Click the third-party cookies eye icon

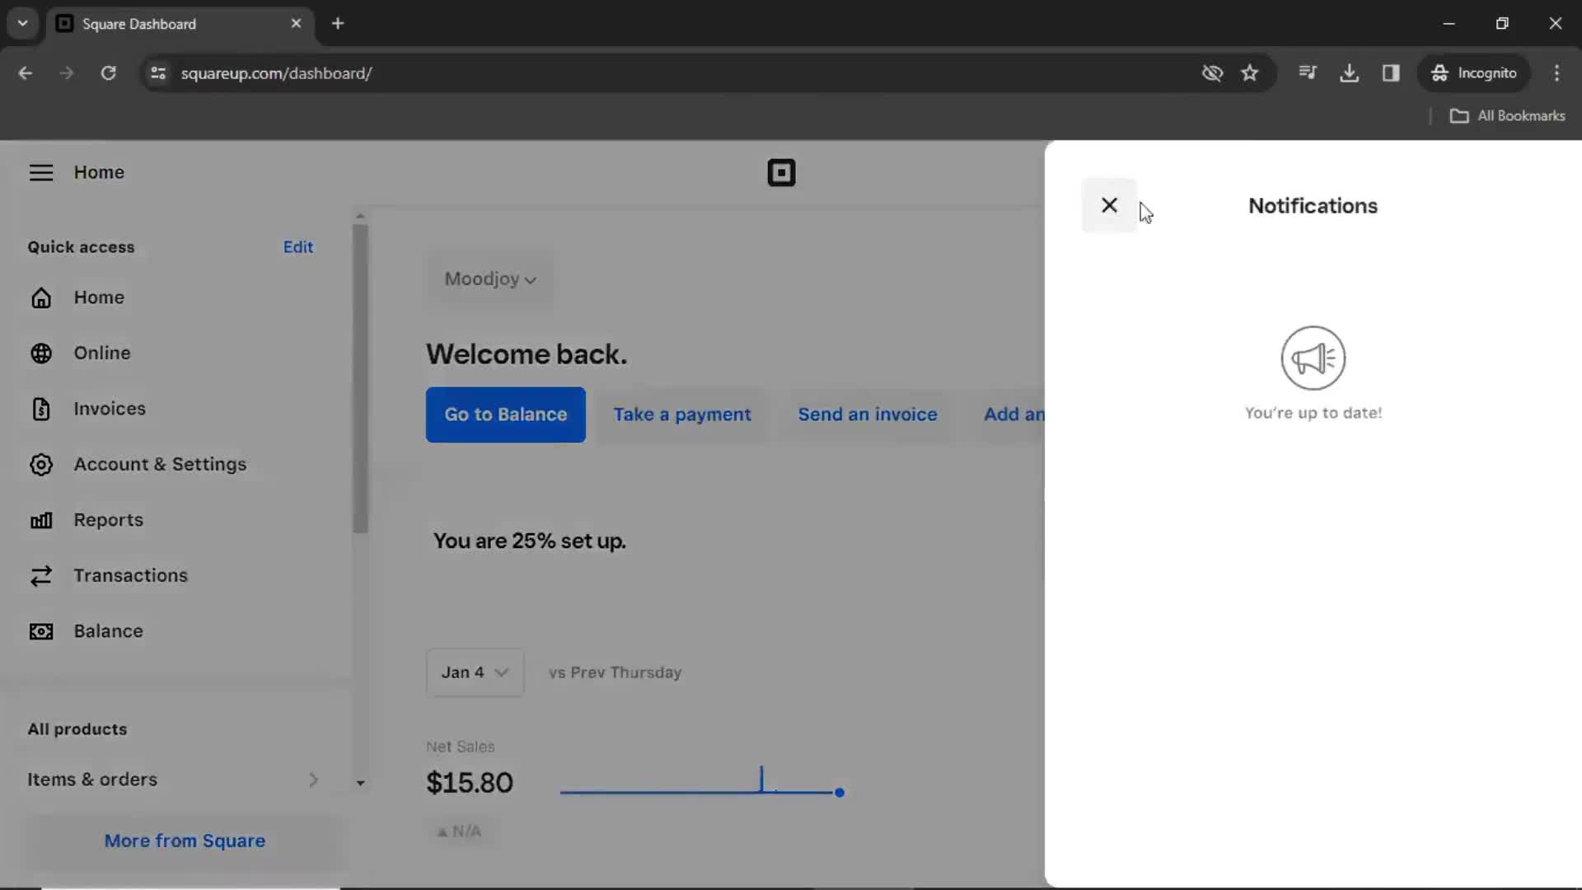1212,73
